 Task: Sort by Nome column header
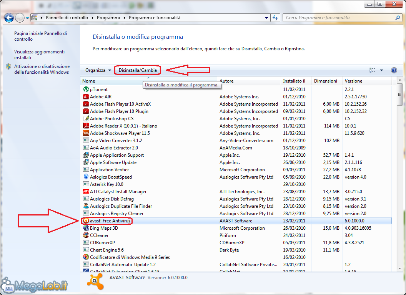coord(148,81)
